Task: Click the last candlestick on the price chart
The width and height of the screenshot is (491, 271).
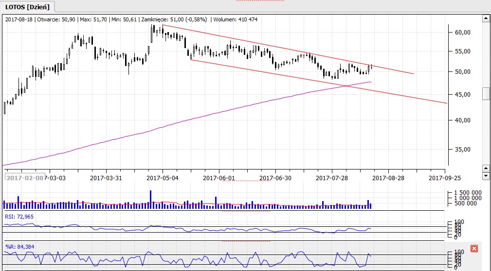Action: coord(371,67)
